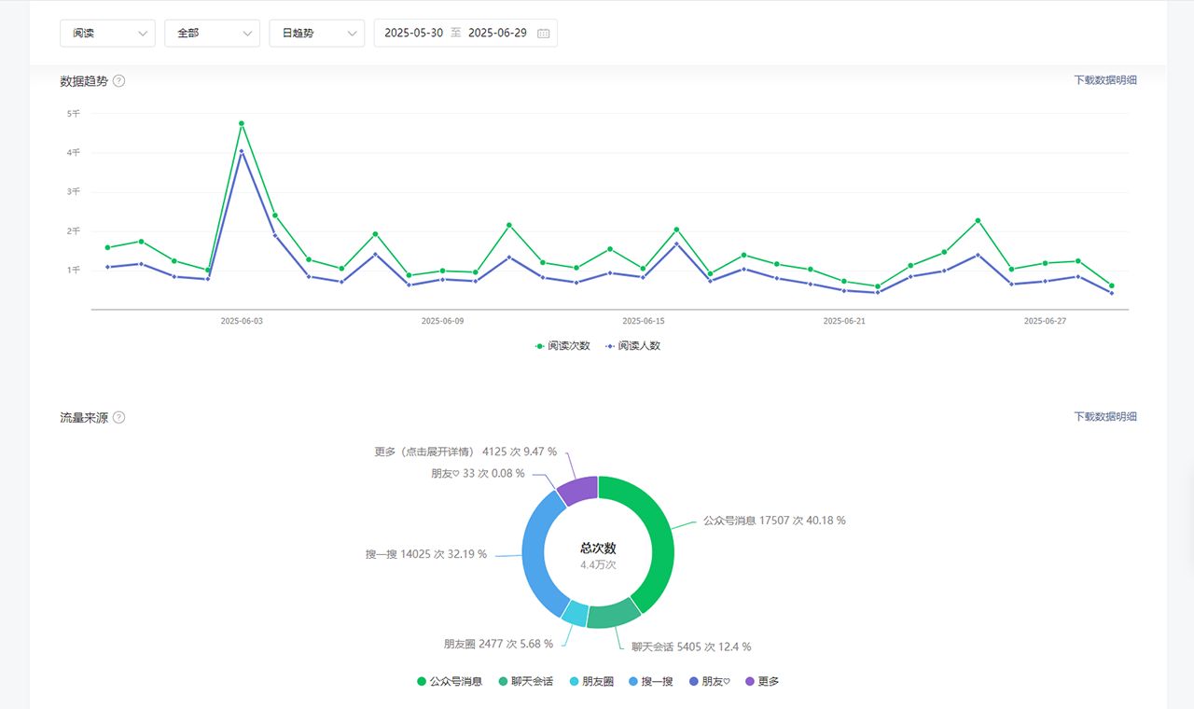Click 下载数据明细 link for 流量来源
This screenshot has height=709, width=1194.
[x=1104, y=417]
